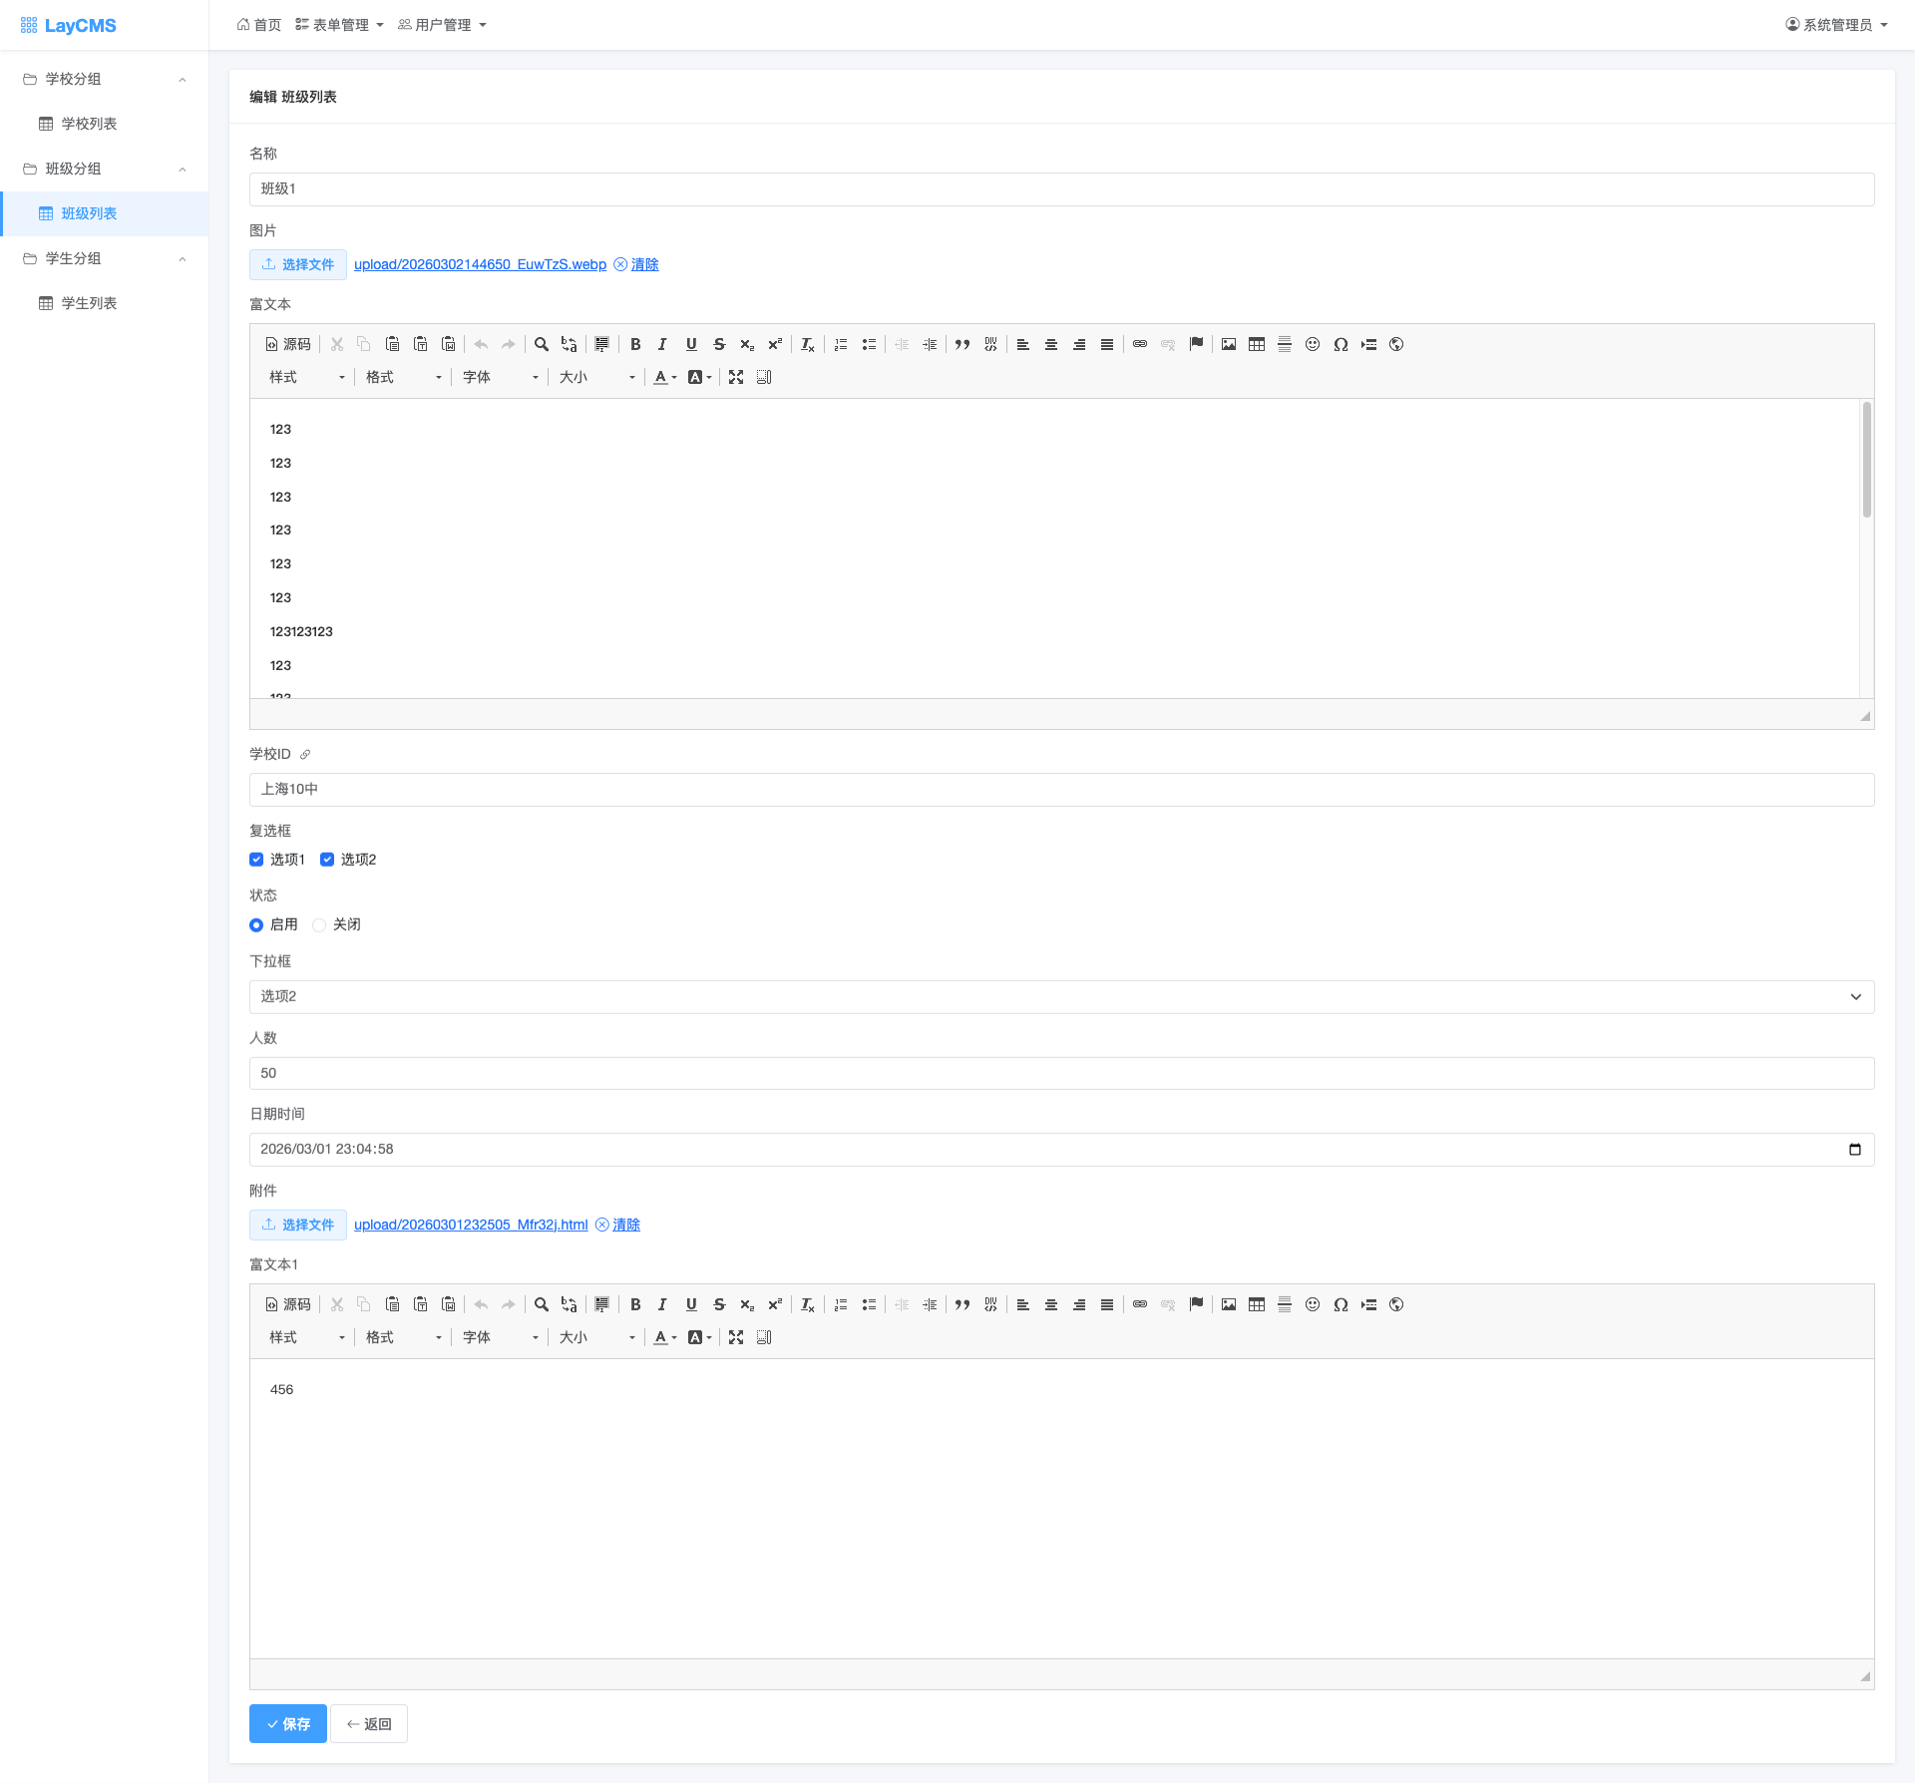
Task: Click the Find icon in first editor toolbar
Action: click(x=541, y=344)
